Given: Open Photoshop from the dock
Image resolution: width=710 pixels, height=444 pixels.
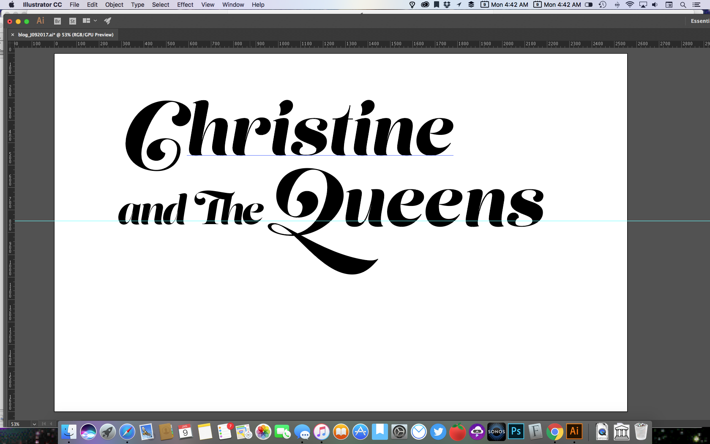Looking at the screenshot, I should click(x=516, y=432).
